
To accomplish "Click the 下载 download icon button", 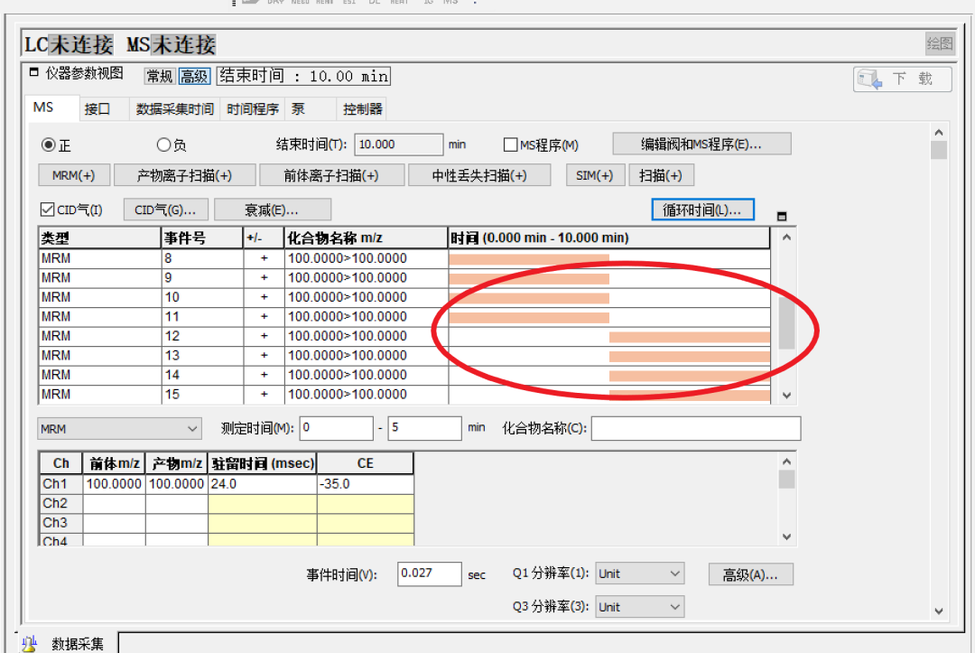I will [902, 79].
